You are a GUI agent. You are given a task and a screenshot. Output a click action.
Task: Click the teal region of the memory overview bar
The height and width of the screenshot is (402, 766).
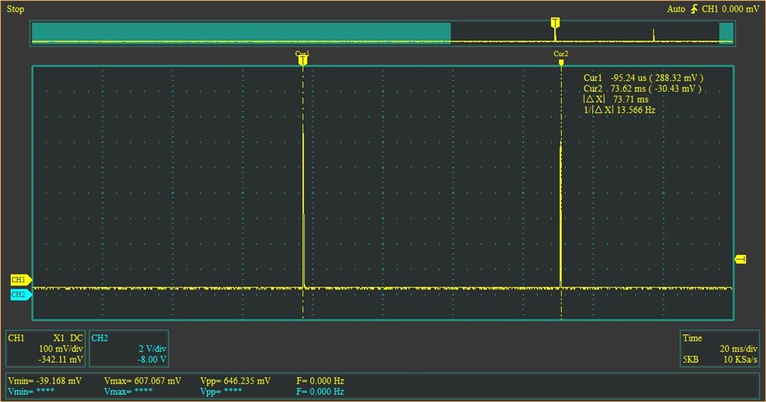click(x=242, y=32)
